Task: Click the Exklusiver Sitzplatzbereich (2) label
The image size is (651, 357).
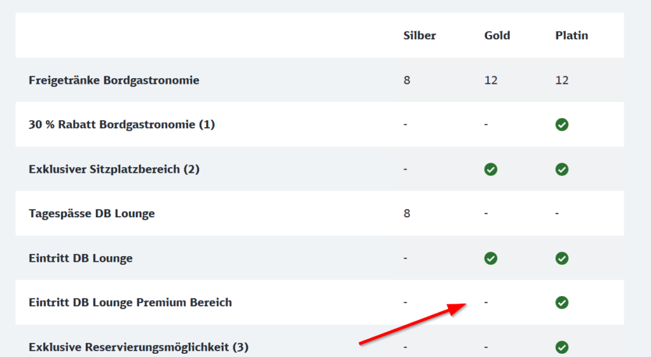Action: coord(114,169)
